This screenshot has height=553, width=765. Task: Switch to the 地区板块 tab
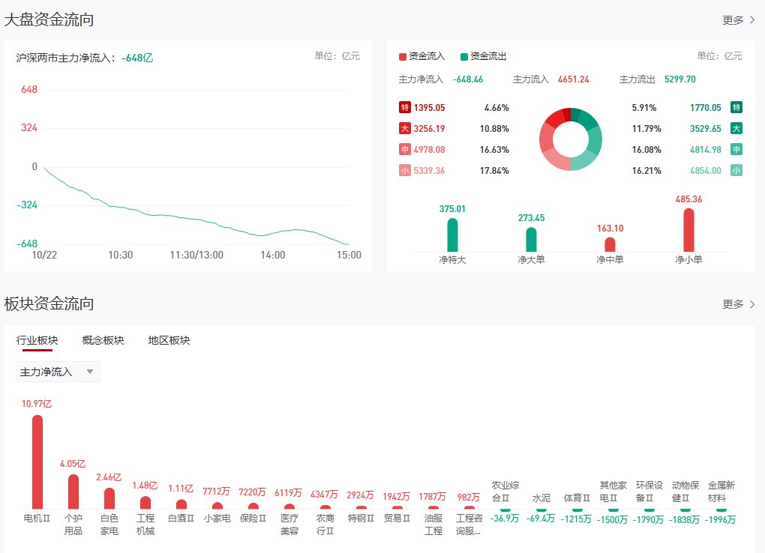point(169,340)
